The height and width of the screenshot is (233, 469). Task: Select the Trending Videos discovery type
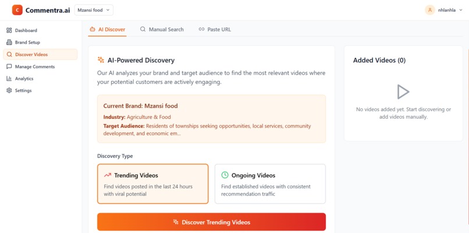[152, 183]
